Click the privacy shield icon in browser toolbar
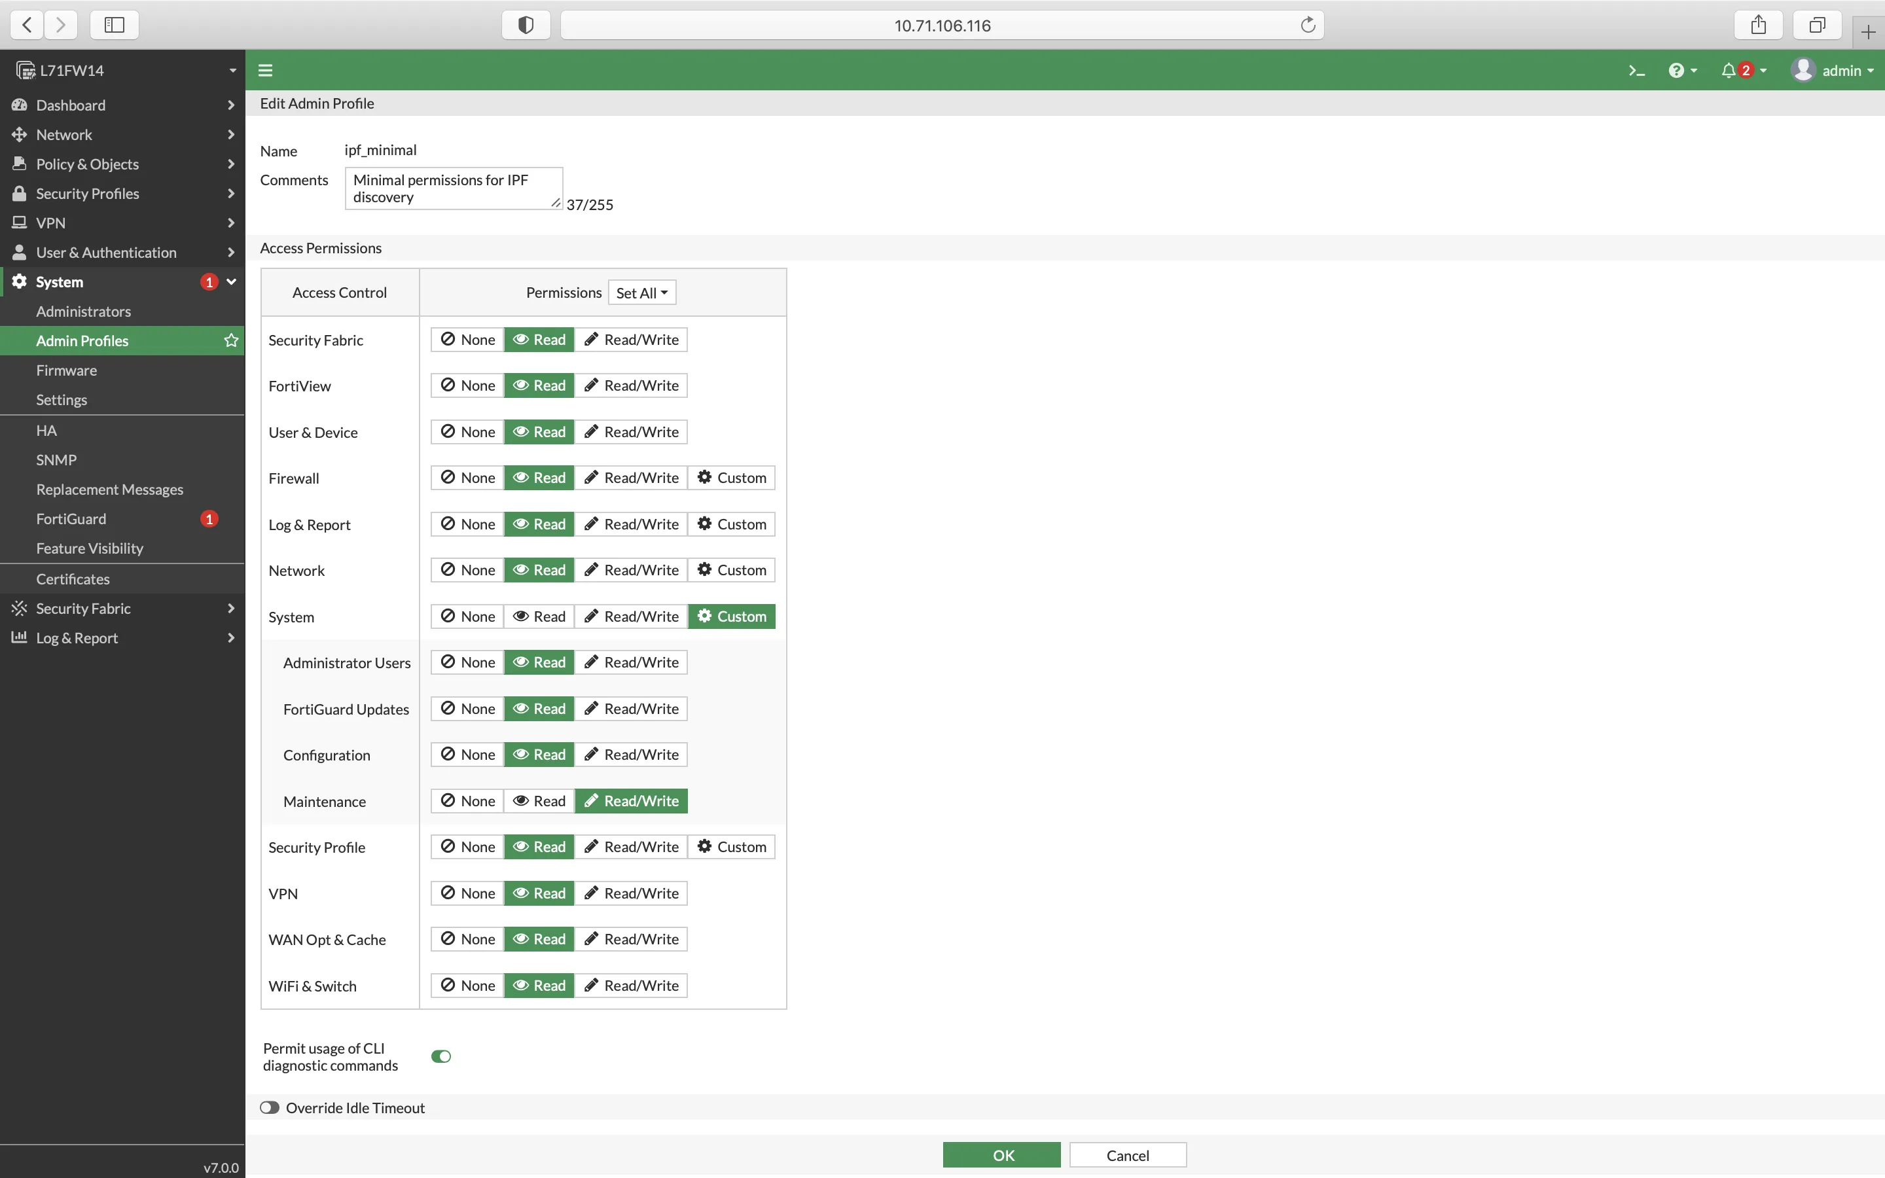This screenshot has height=1178, width=1885. 526,25
